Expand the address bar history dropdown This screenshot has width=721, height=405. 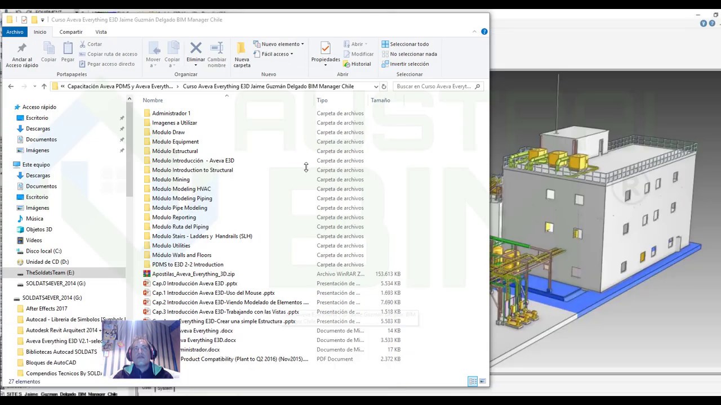(x=376, y=87)
